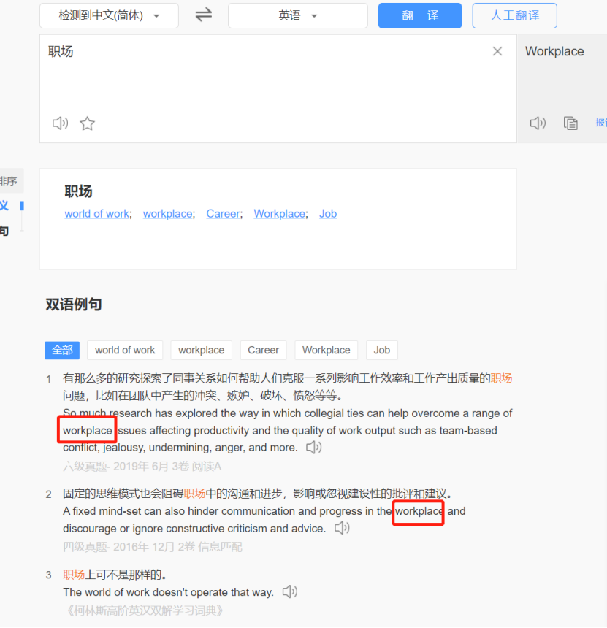This screenshot has width=607, height=628.
Task: Click the blue 翻译 button
Action: 420,15
